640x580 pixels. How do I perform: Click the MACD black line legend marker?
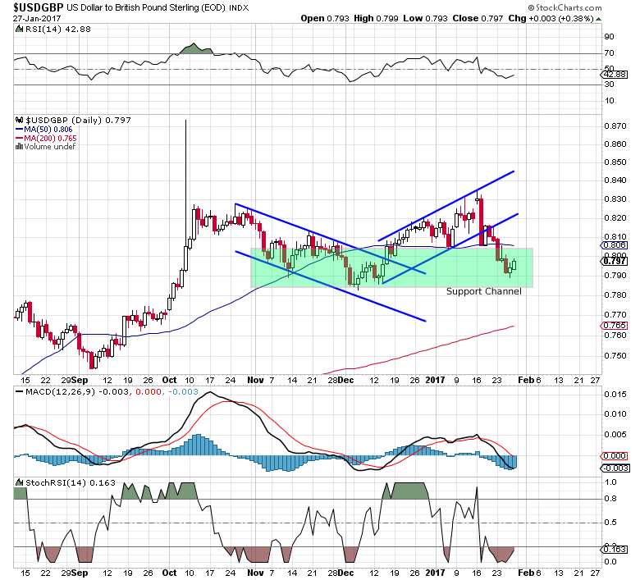[19, 392]
